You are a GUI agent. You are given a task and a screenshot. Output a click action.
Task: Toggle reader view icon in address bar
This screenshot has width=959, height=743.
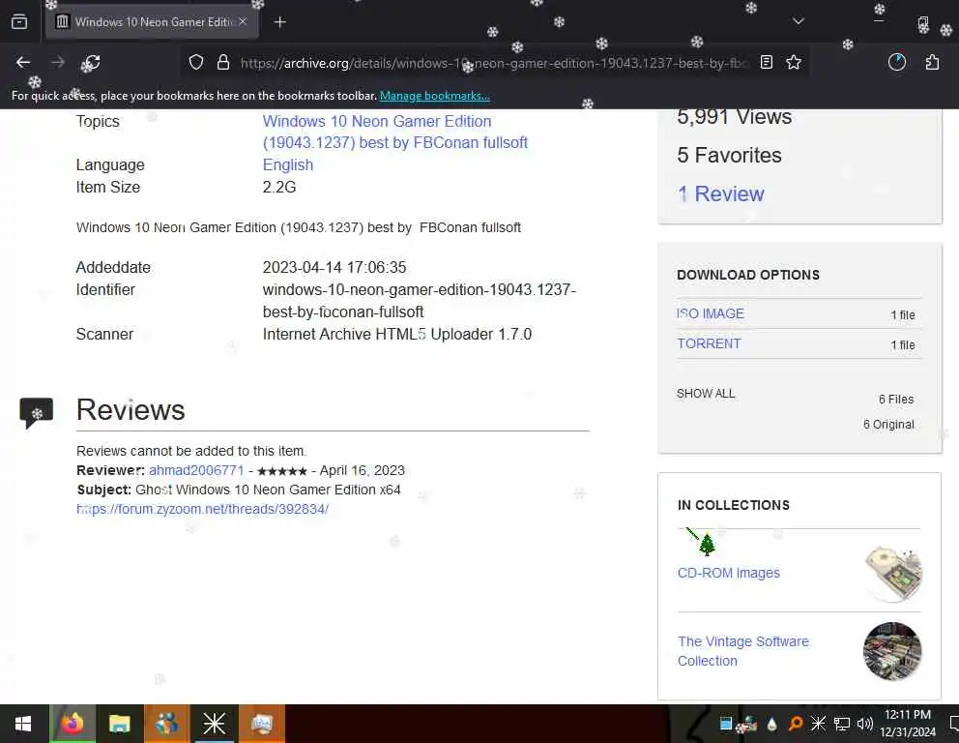tap(767, 63)
